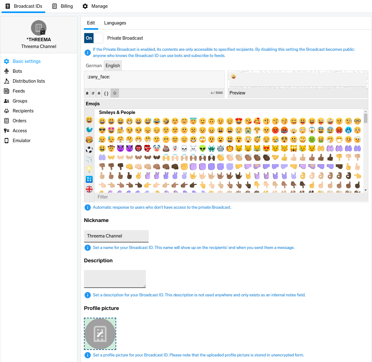The image size is (372, 362).
Task: Select the Edit tab
Action: click(x=91, y=23)
